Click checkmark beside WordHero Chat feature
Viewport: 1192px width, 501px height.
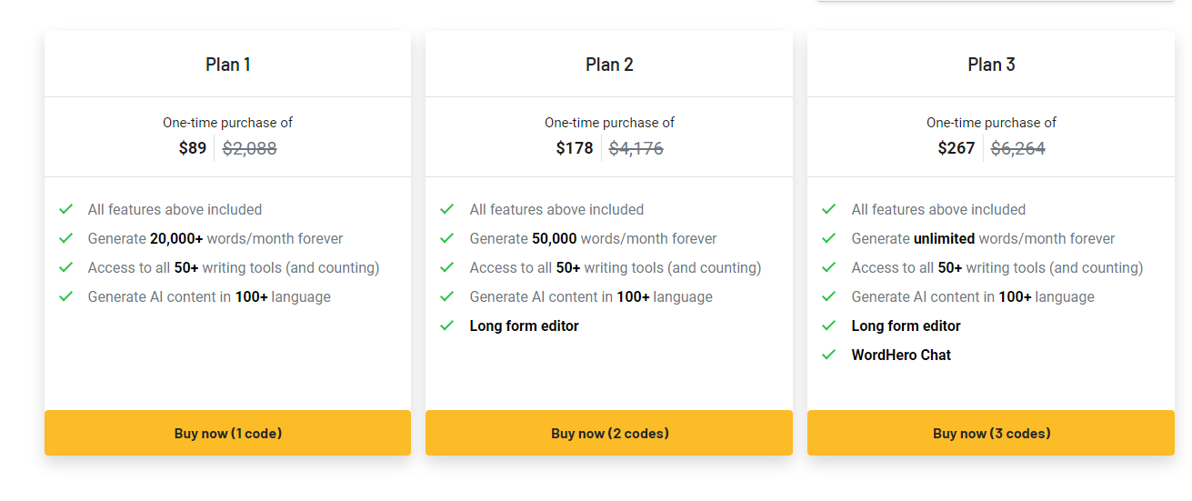click(828, 355)
